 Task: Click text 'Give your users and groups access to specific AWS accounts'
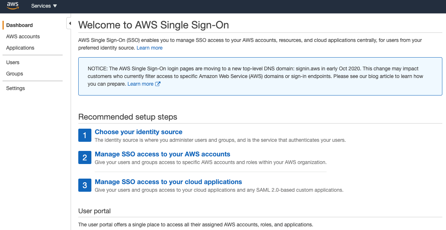(211, 162)
